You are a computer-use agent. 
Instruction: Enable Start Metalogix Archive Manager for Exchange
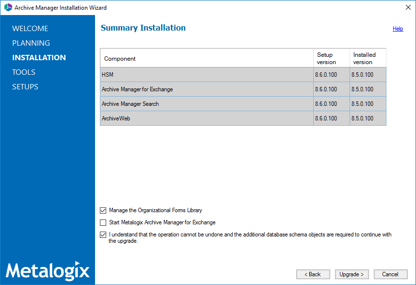pyautogui.click(x=103, y=222)
